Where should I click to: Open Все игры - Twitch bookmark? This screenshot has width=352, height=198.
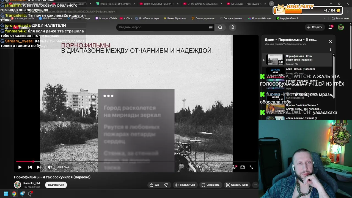pos(106,18)
